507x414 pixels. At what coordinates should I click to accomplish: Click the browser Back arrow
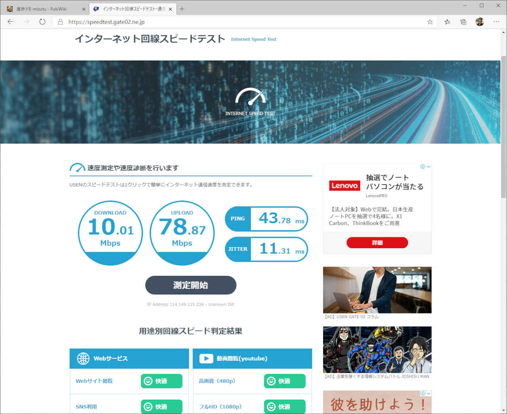[11, 22]
